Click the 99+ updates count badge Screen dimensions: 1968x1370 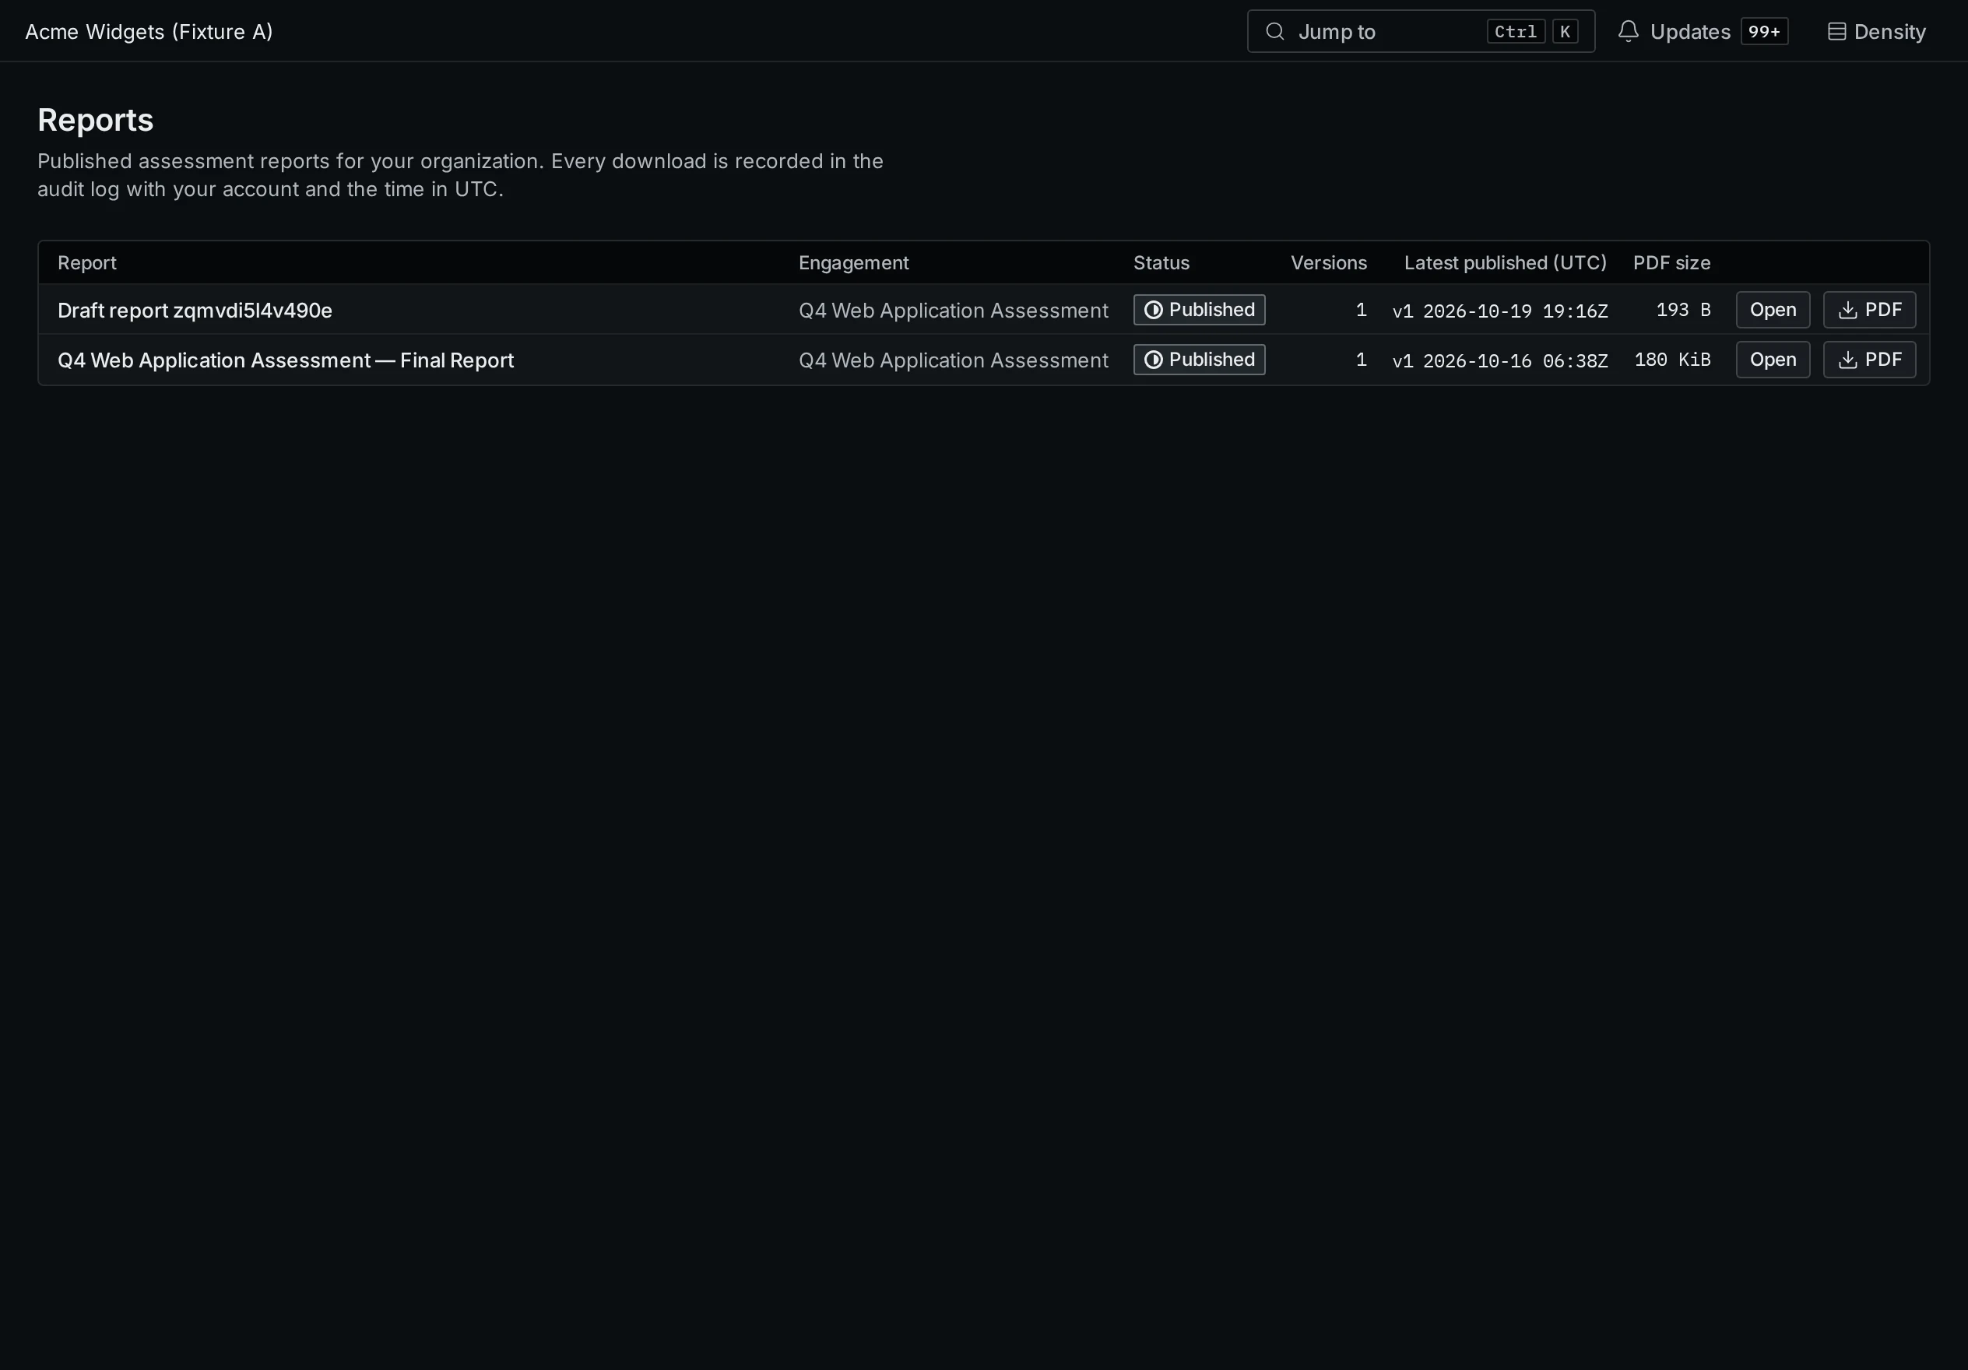pos(1764,32)
